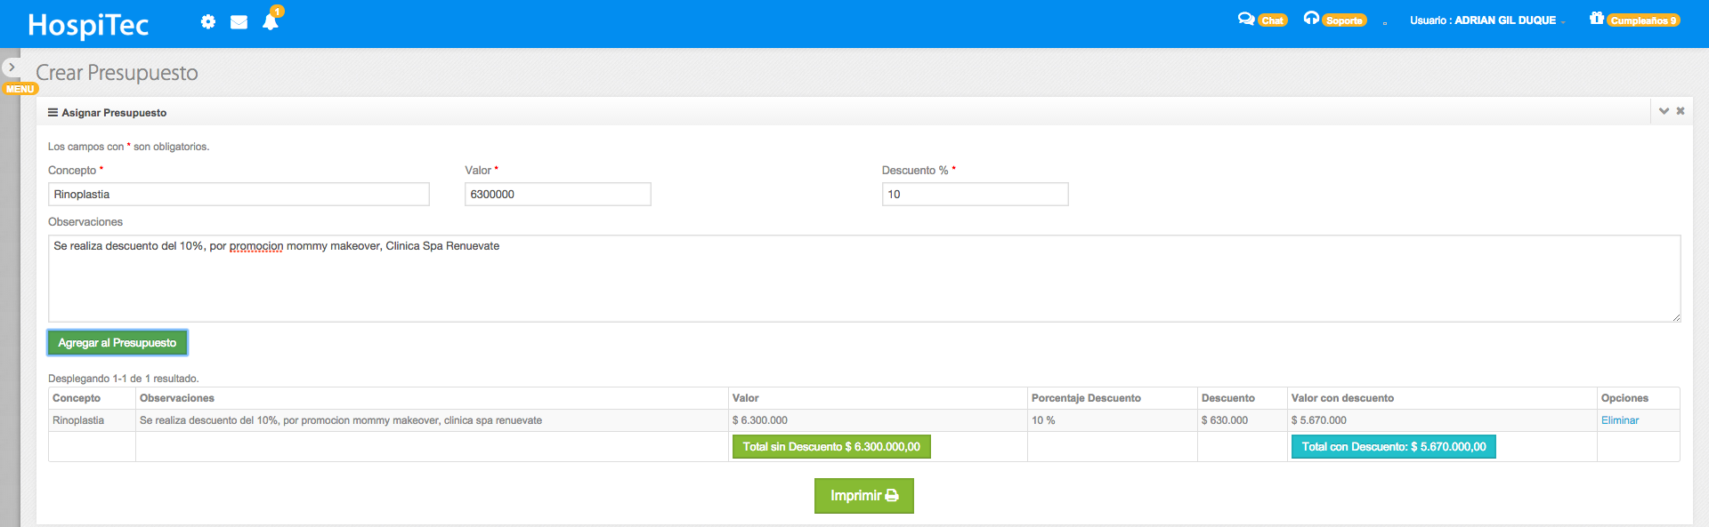Focus the Concepto input field

point(239,195)
